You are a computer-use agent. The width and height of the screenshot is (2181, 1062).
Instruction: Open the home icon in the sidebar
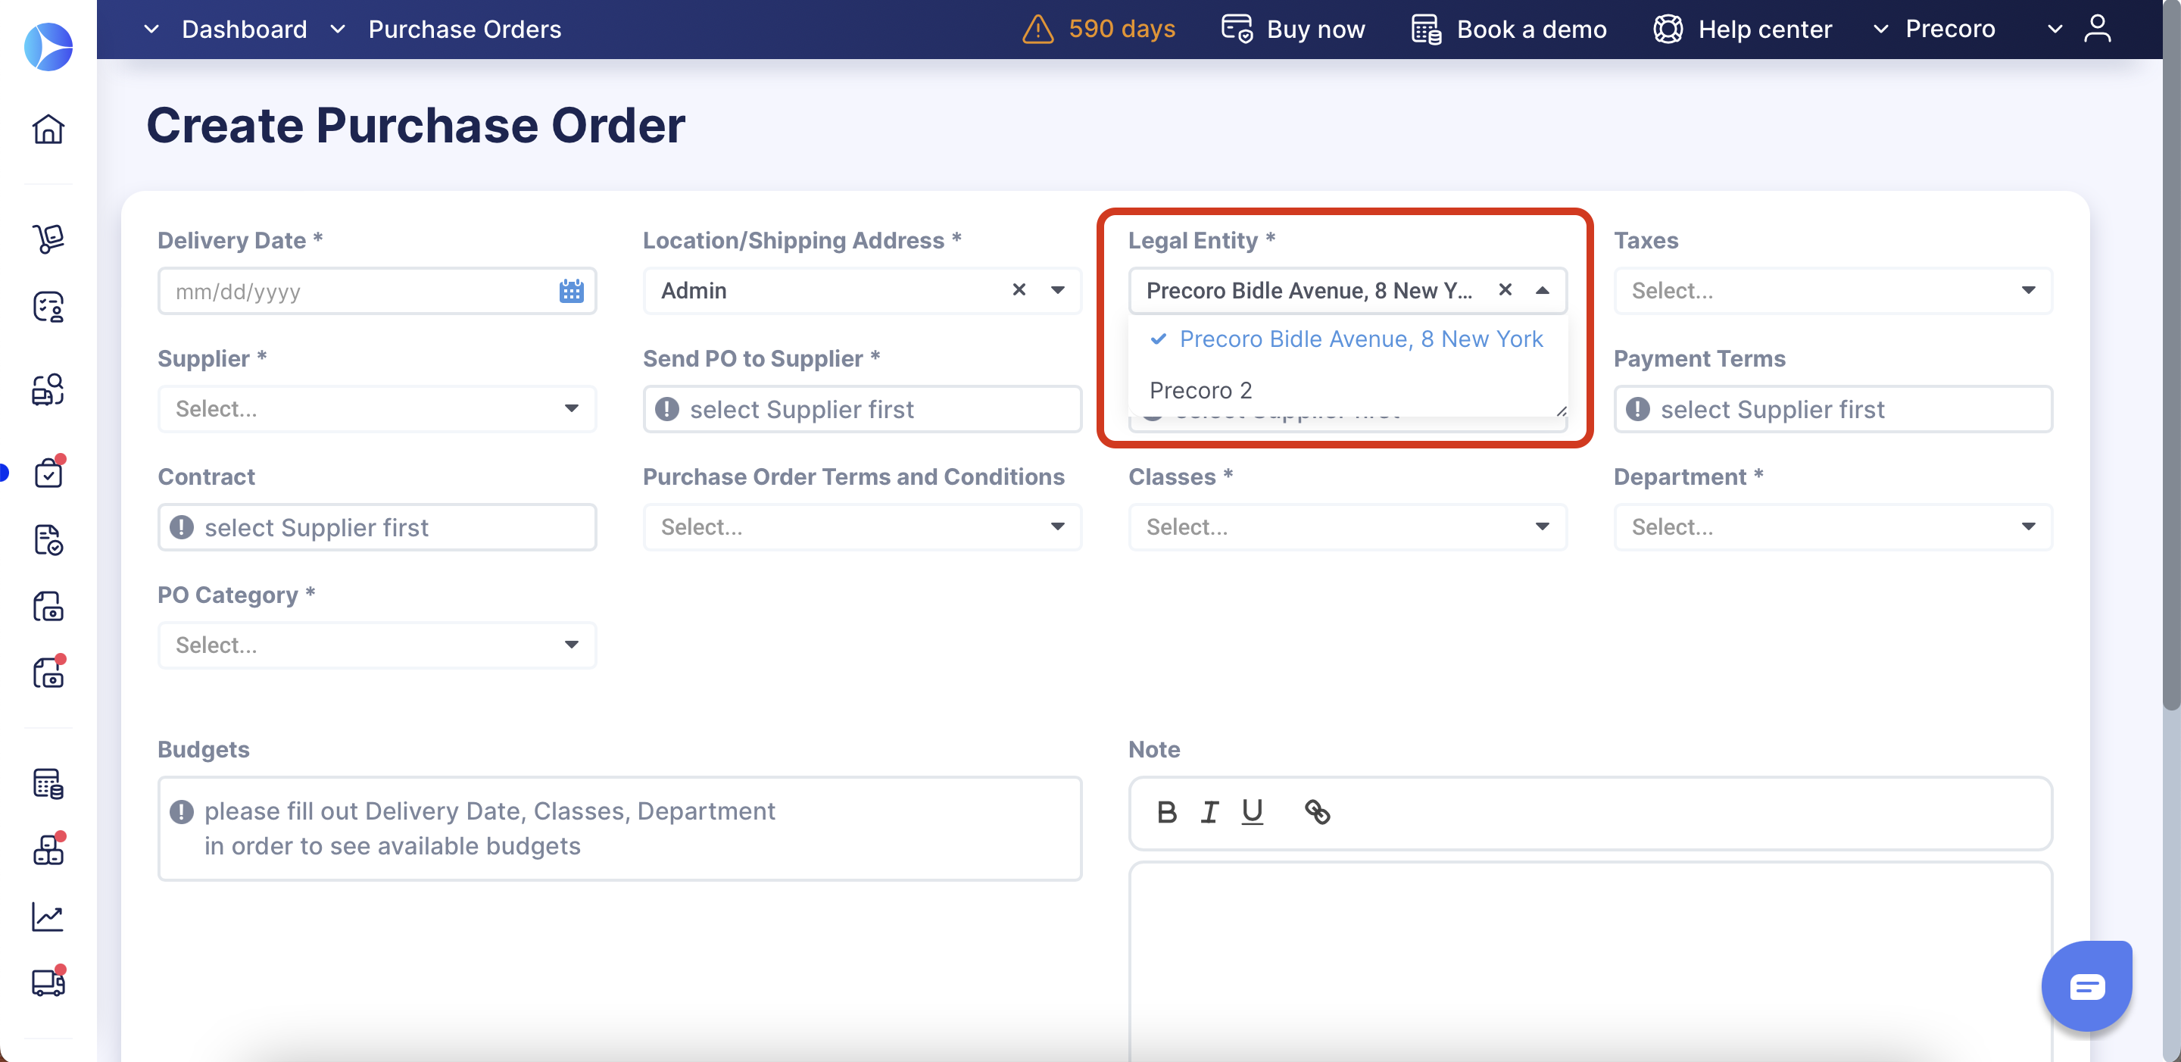(x=48, y=129)
